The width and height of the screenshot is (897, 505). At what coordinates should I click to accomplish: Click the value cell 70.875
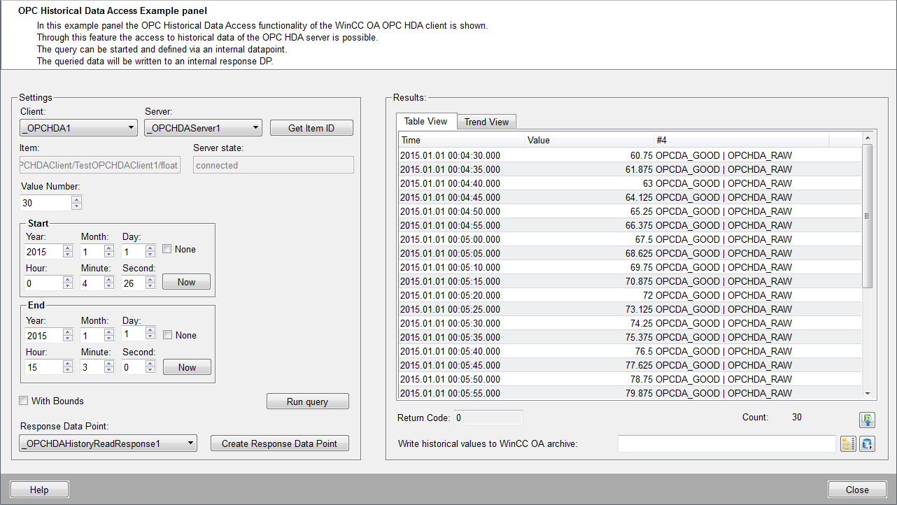[589, 281]
